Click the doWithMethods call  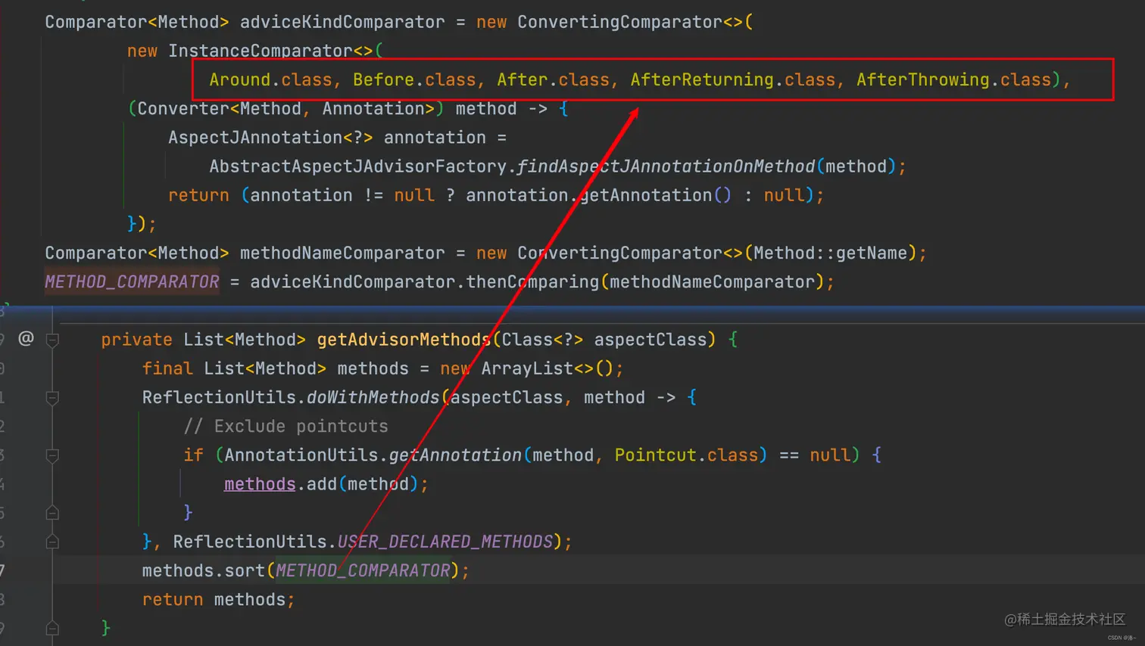tap(373, 397)
